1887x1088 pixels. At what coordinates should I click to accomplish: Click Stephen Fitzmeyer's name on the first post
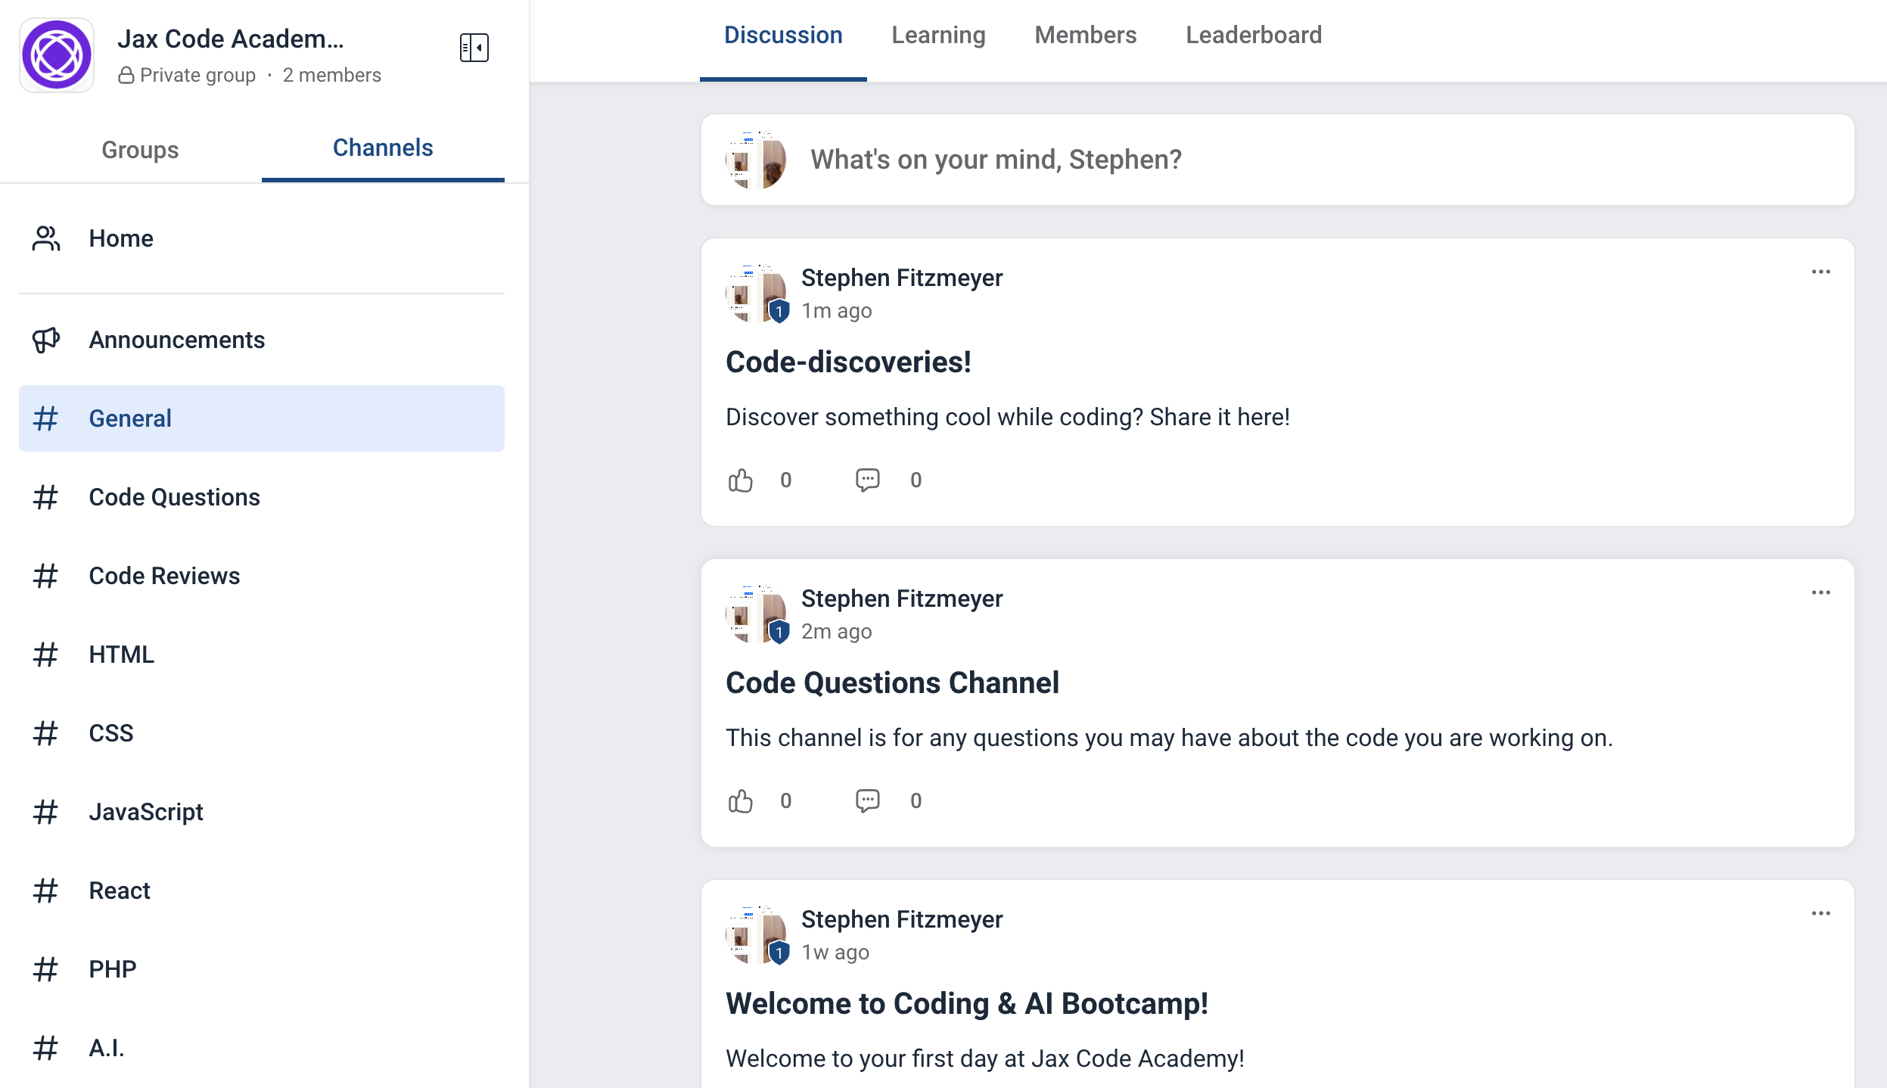click(901, 278)
